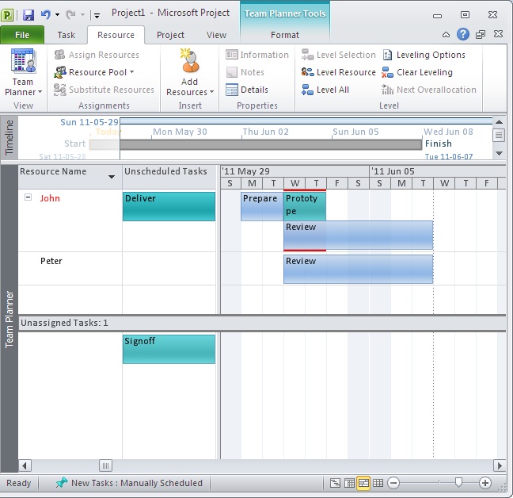Open the undo history dropdown
The height and width of the screenshot is (498, 513).
(x=57, y=15)
